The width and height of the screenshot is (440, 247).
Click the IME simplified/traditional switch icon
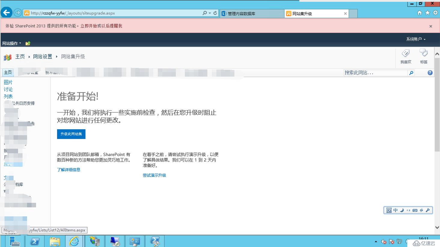click(x=421, y=210)
